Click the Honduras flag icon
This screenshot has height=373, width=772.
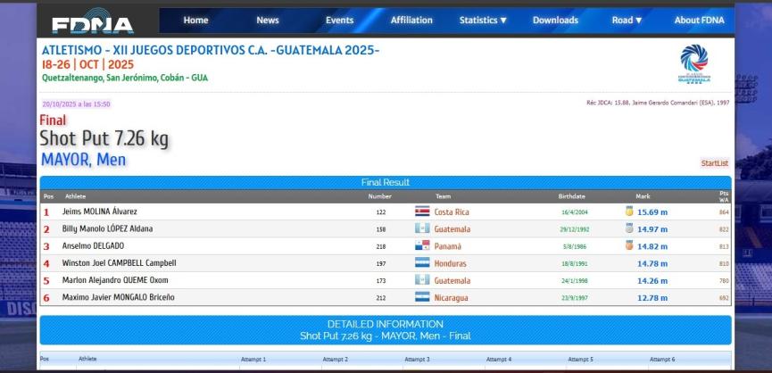click(x=422, y=263)
